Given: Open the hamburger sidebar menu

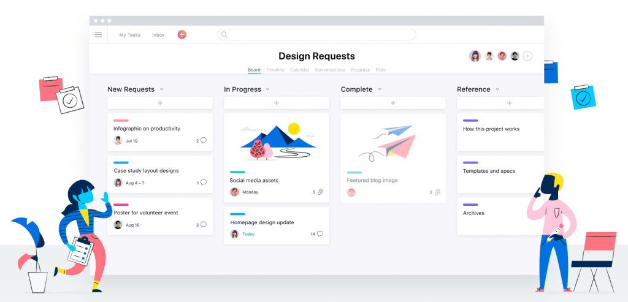Looking at the screenshot, I should (x=98, y=35).
